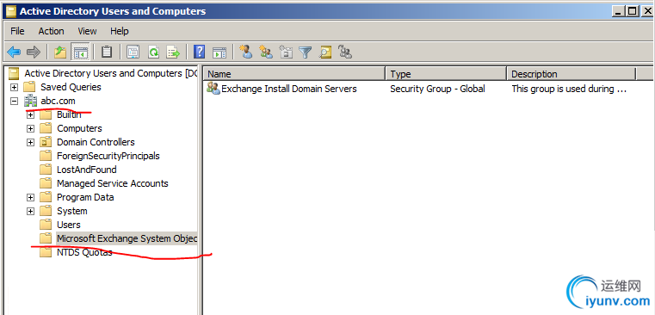This screenshot has height=315, width=655.
Task: Select the NTDS Quotas folder
Action: (84, 252)
